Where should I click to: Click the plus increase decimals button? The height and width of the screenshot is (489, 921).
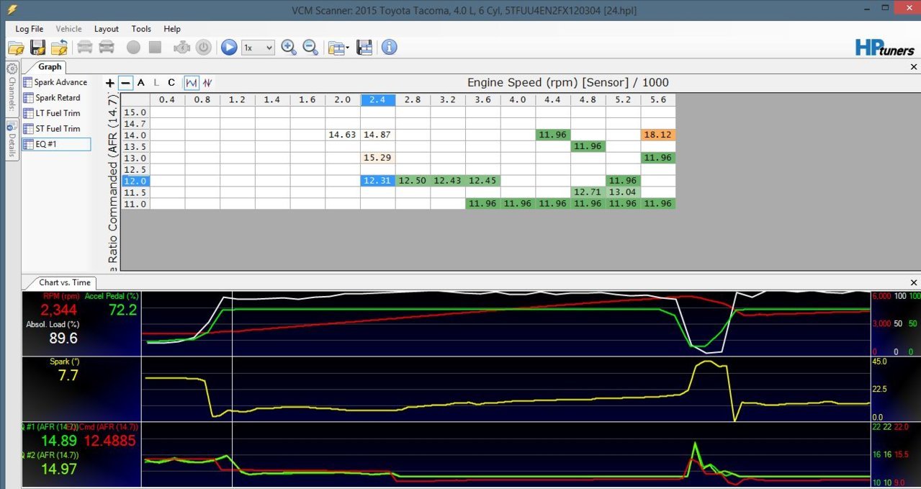point(109,83)
